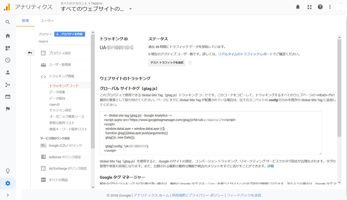Click main panel scrollbar up arrow
The image size is (347, 200).
point(339,37)
